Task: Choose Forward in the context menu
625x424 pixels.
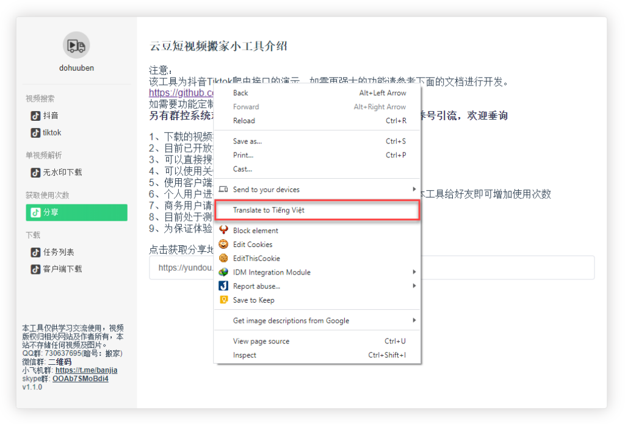Action: click(317, 107)
